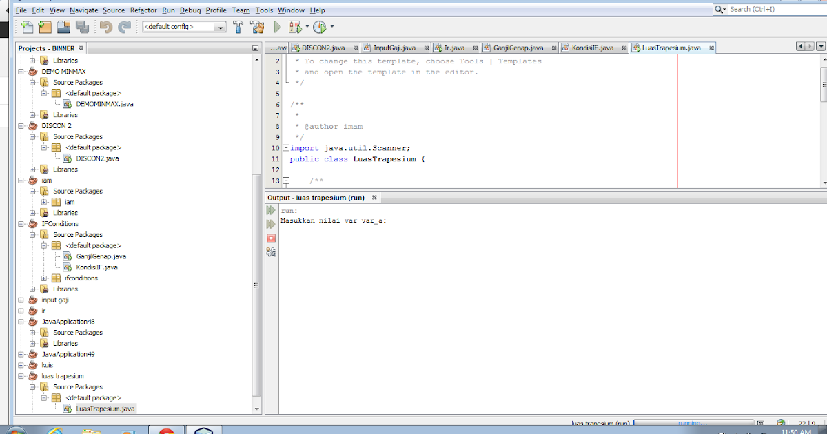
Task: Expand the kuis project node
Action: (22, 365)
